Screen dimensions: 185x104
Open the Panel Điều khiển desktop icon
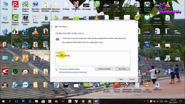5,60
